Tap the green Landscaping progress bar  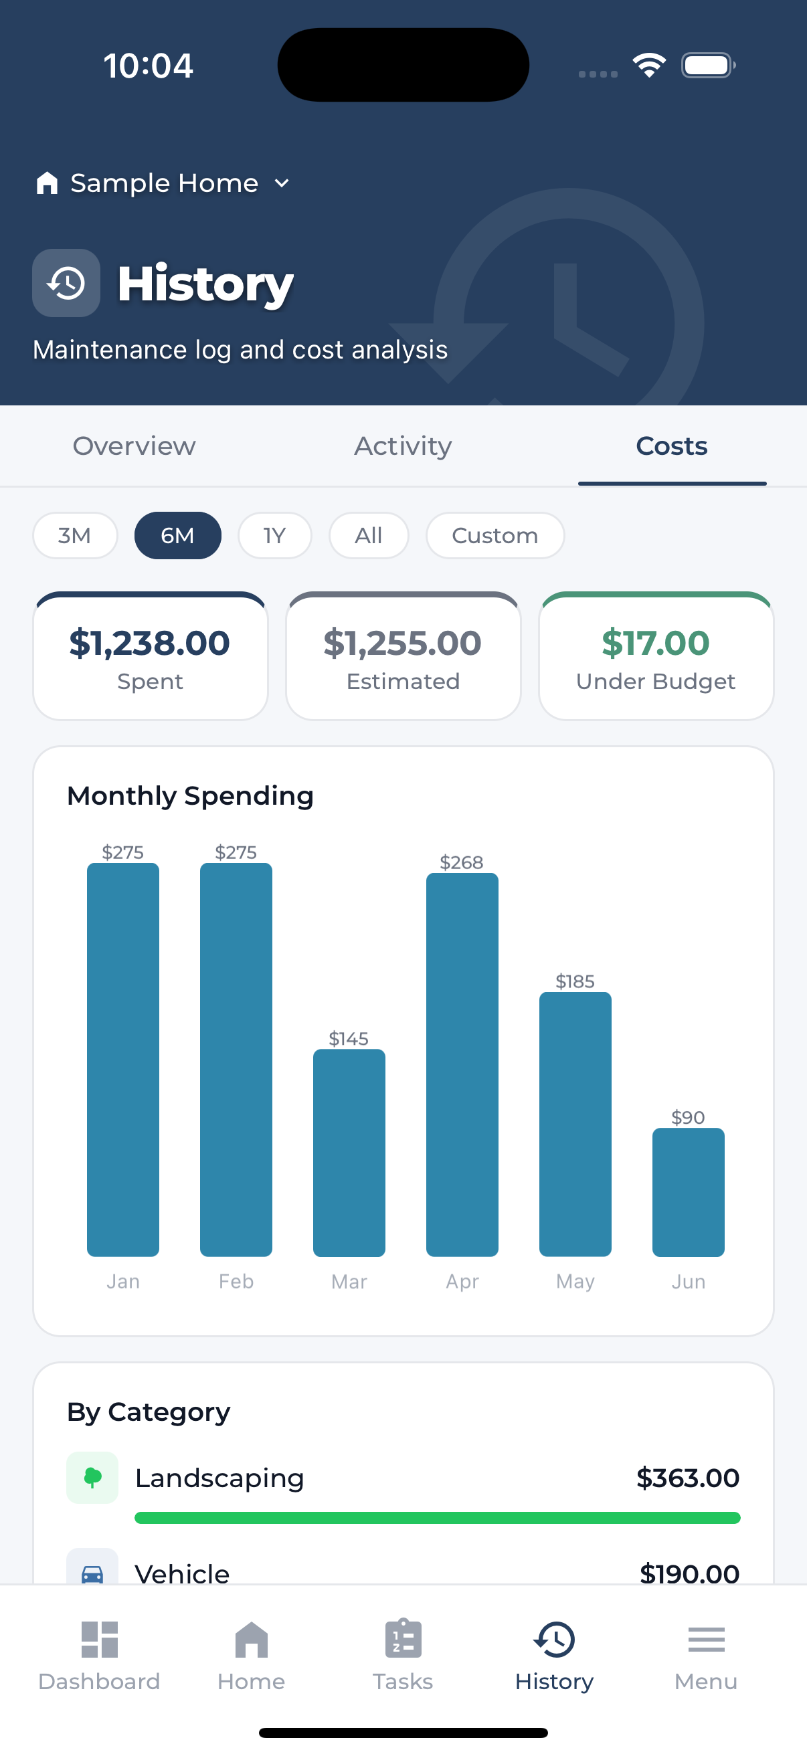coord(437,1518)
